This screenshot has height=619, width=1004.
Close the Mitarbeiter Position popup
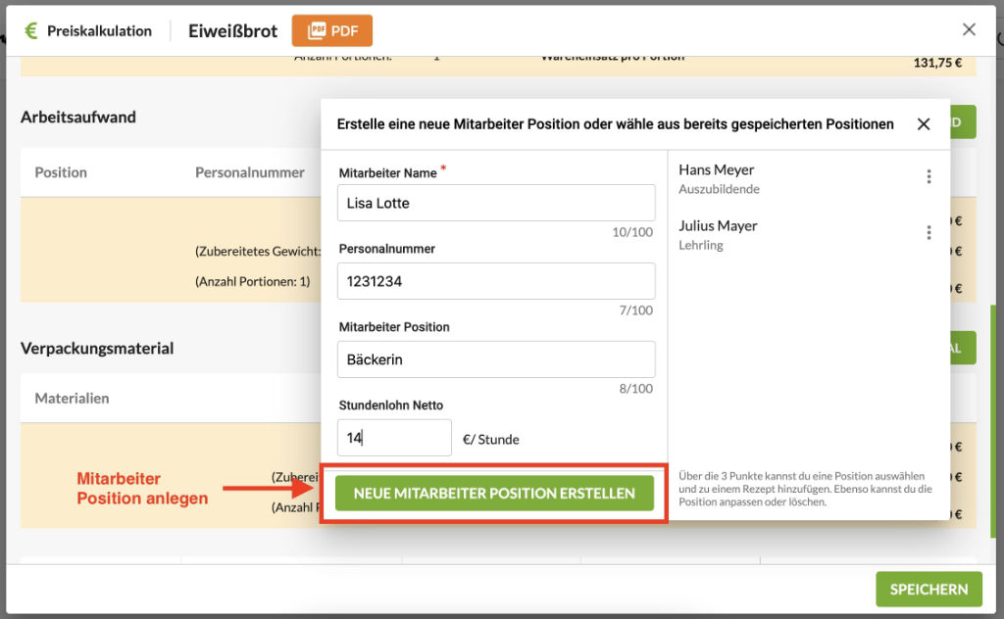coord(923,124)
